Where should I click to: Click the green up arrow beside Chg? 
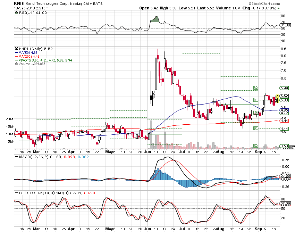278,8
